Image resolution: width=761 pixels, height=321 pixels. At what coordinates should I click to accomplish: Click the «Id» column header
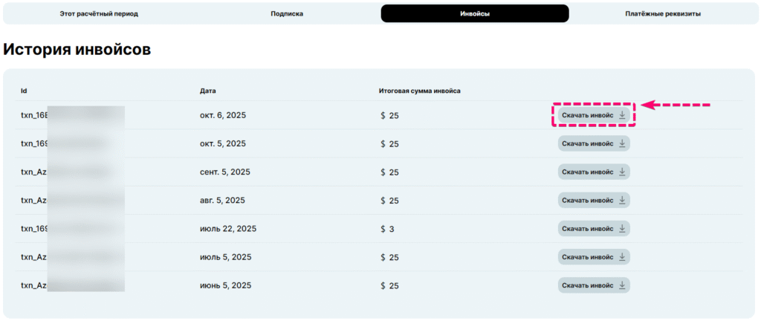tap(24, 91)
